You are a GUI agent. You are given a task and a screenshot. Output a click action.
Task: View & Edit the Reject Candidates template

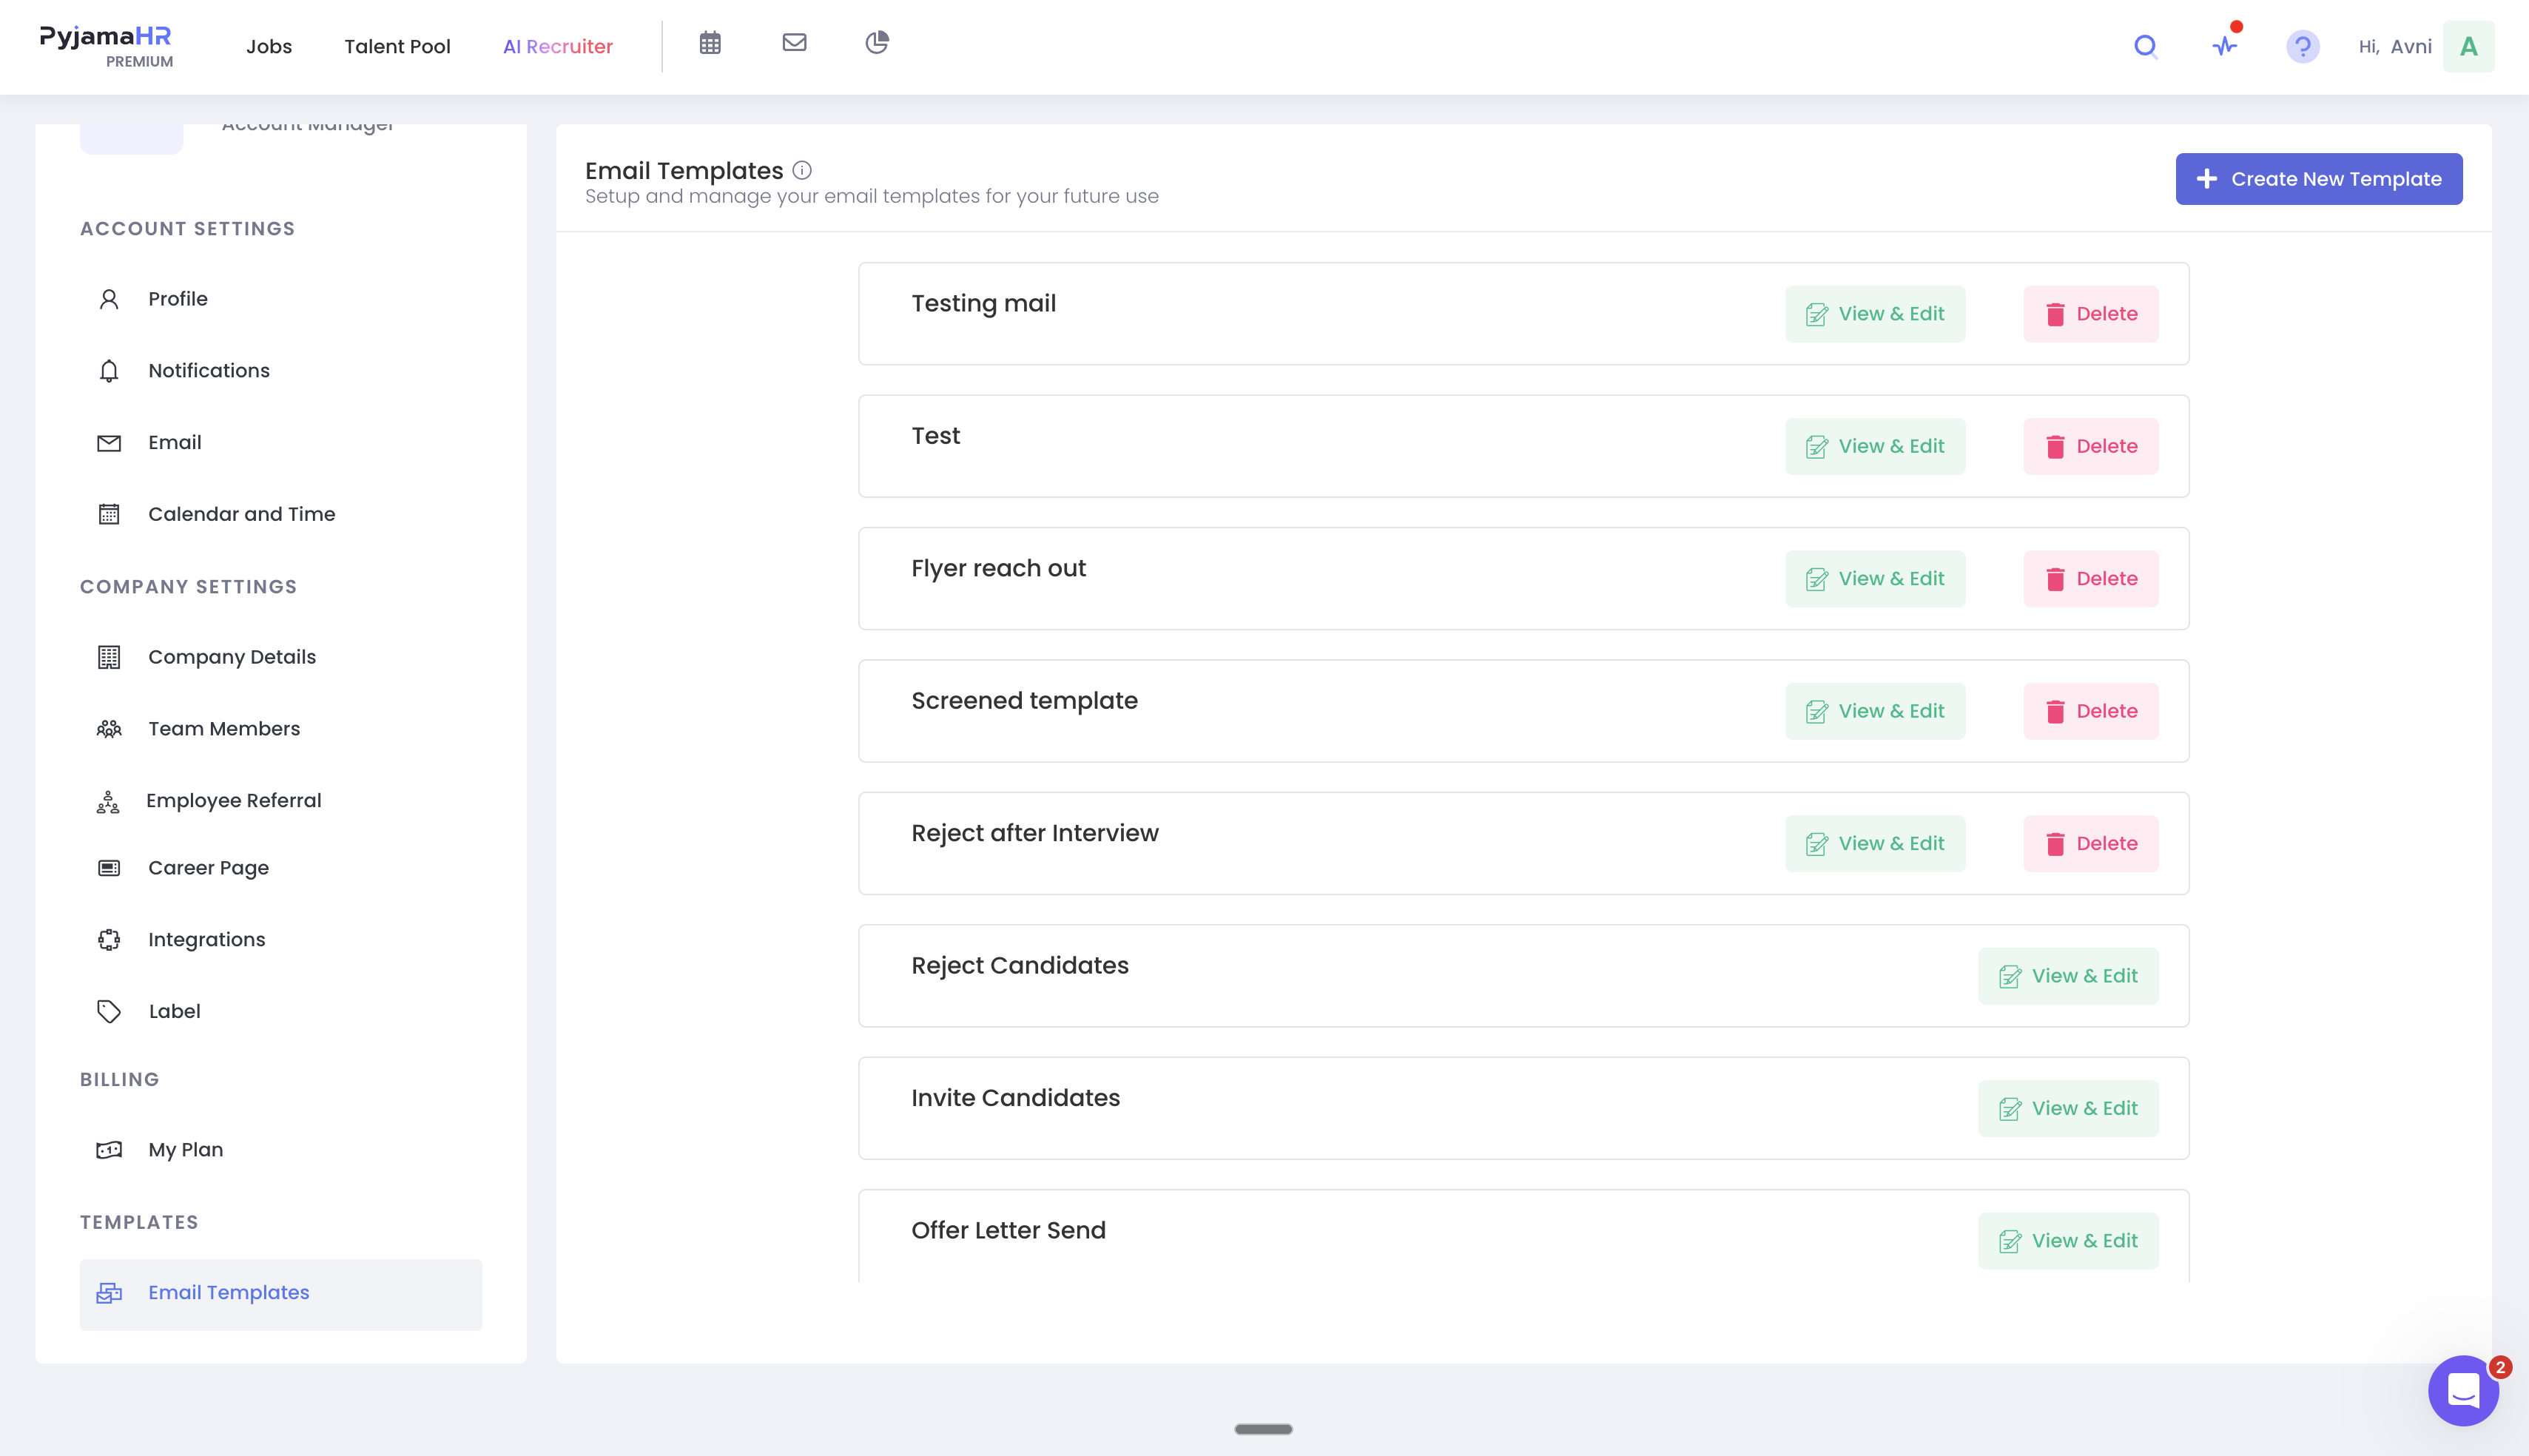2068,976
